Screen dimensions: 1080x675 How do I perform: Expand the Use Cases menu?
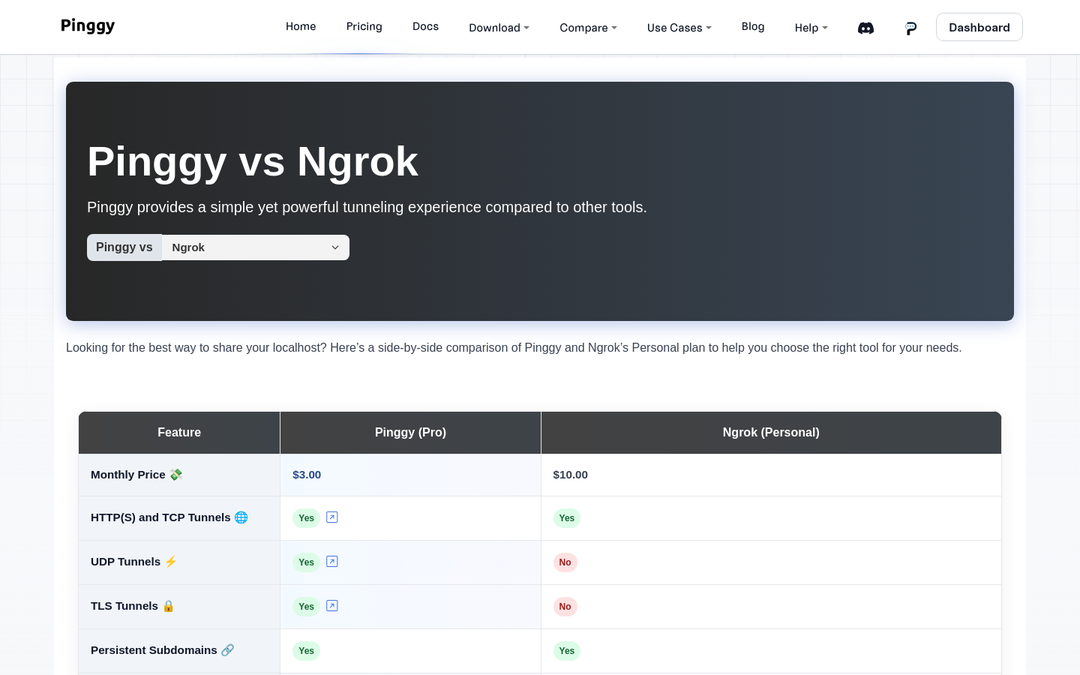coord(679,28)
